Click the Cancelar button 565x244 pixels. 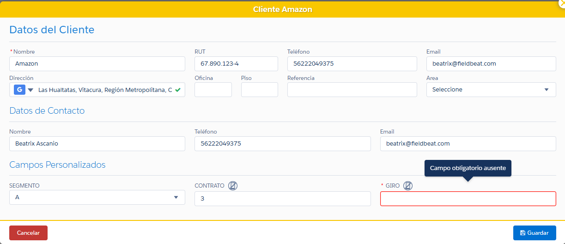click(x=28, y=233)
